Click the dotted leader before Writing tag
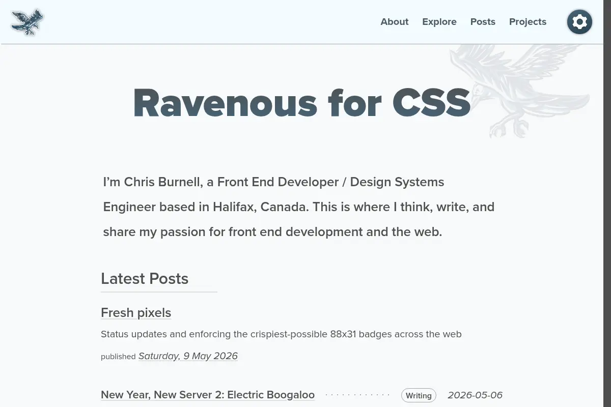The image size is (611, 407). coord(357,395)
